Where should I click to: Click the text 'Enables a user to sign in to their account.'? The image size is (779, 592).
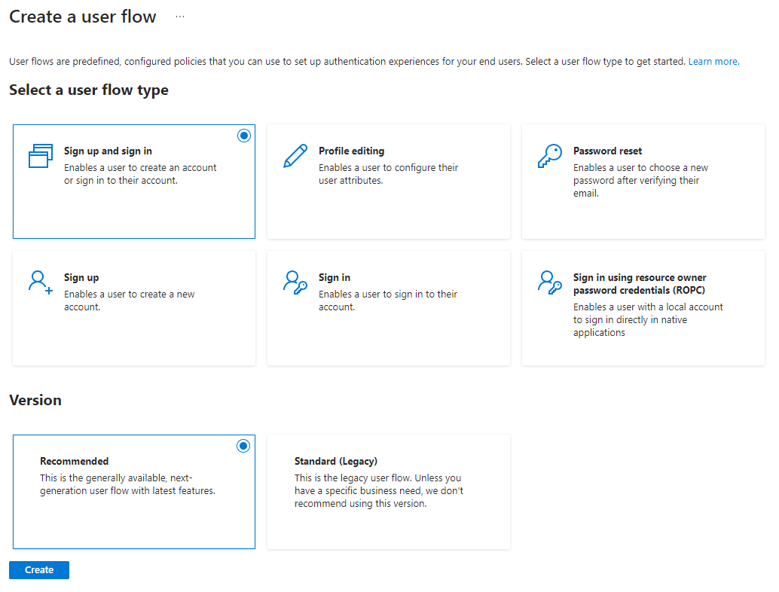pos(388,301)
